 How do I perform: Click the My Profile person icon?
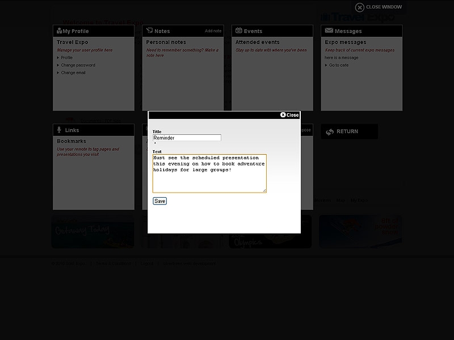(x=58, y=31)
